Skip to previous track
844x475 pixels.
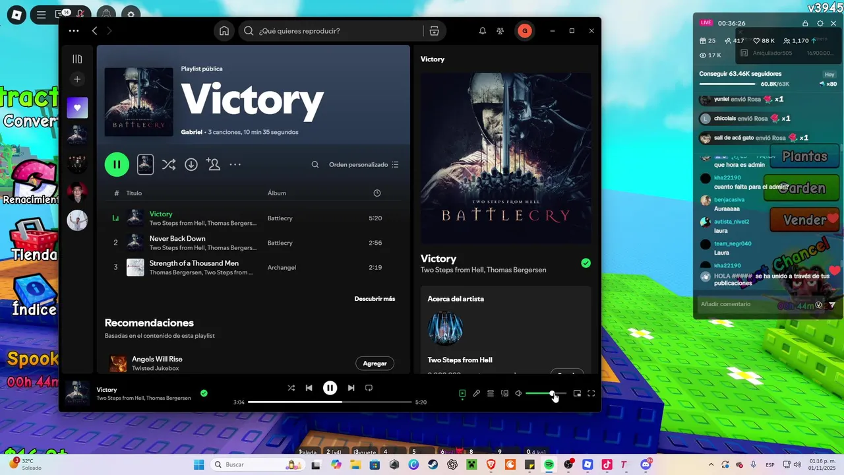pyautogui.click(x=309, y=388)
